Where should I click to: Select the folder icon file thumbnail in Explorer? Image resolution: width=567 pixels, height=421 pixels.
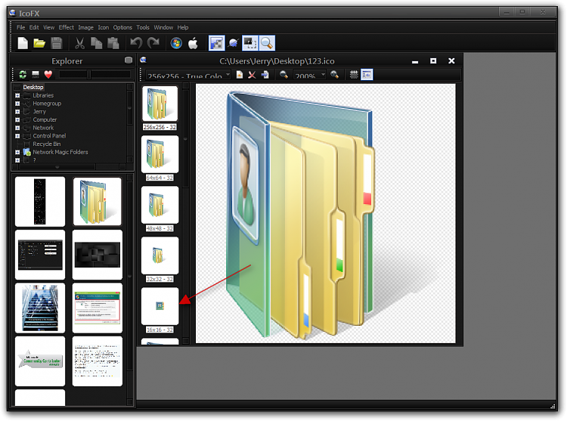coord(98,202)
